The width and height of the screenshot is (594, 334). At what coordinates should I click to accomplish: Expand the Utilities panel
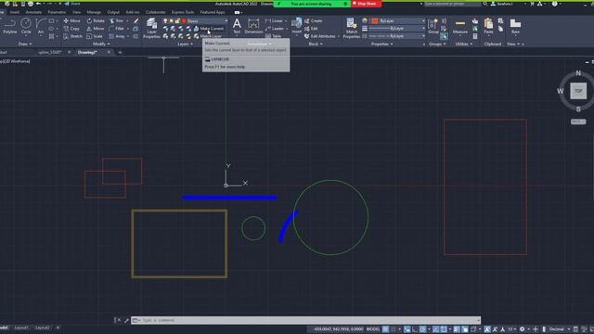[463, 44]
